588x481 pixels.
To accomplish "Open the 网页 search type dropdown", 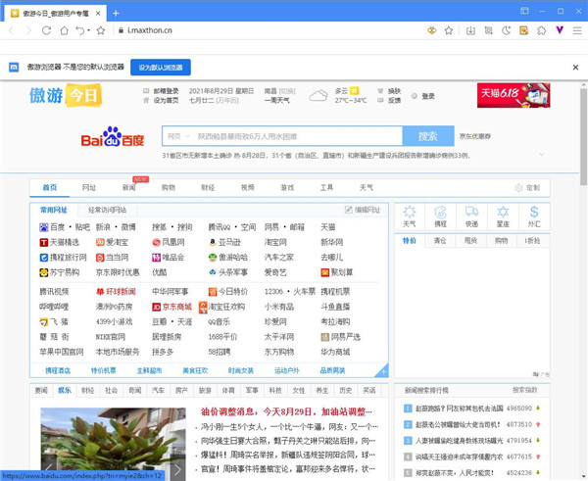I will pyautogui.click(x=178, y=136).
